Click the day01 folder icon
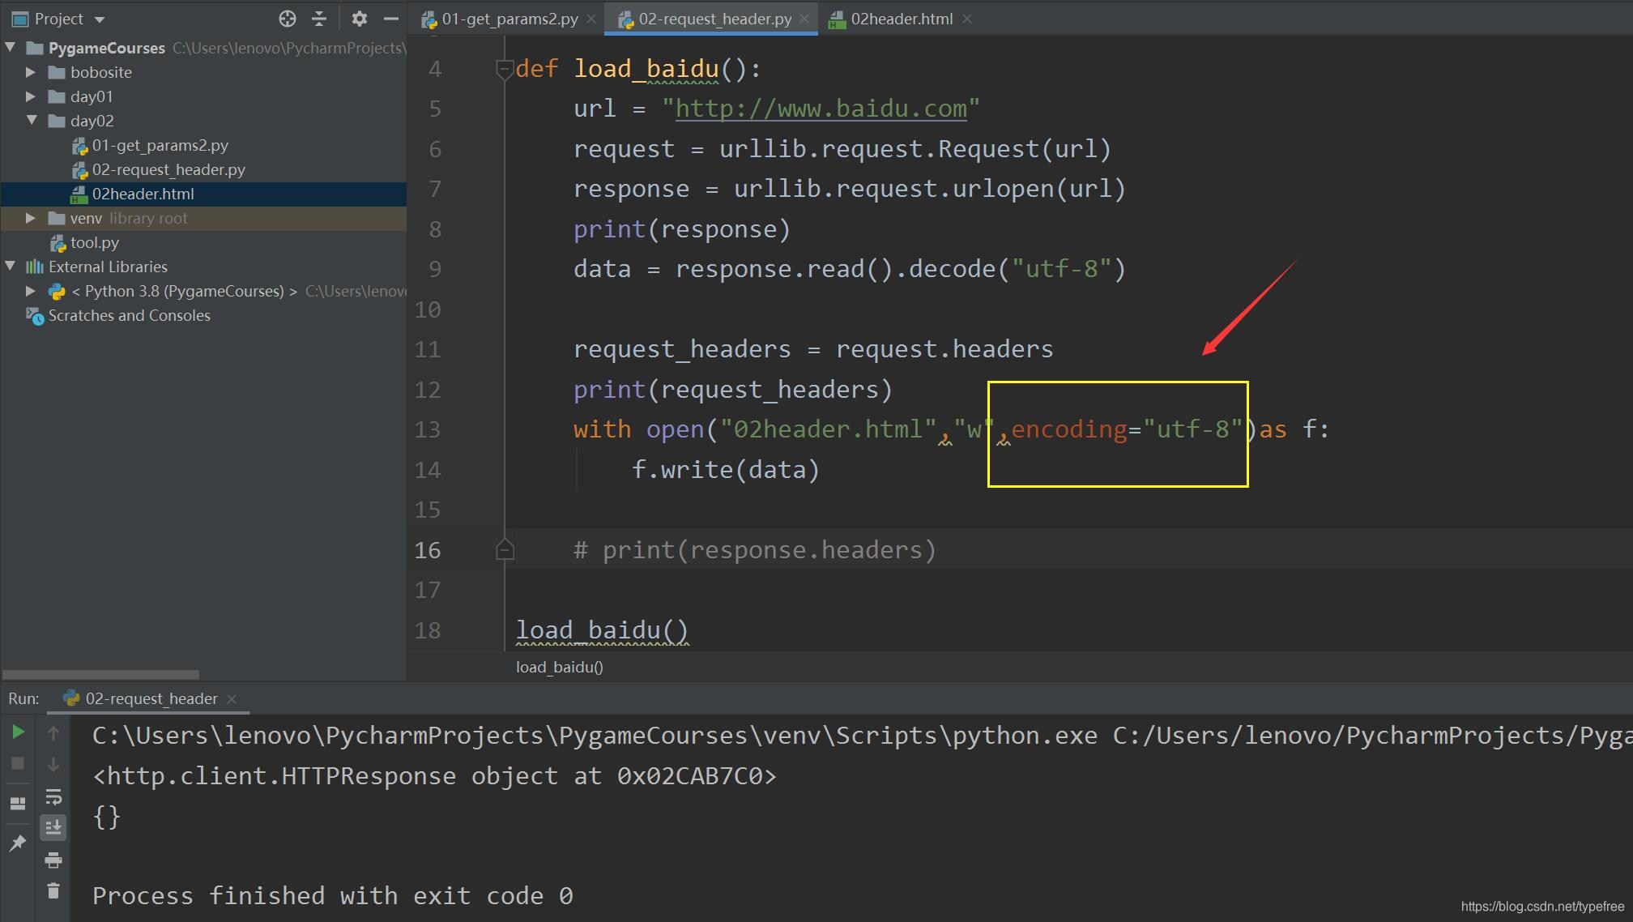This screenshot has width=1633, height=922. pos(57,96)
